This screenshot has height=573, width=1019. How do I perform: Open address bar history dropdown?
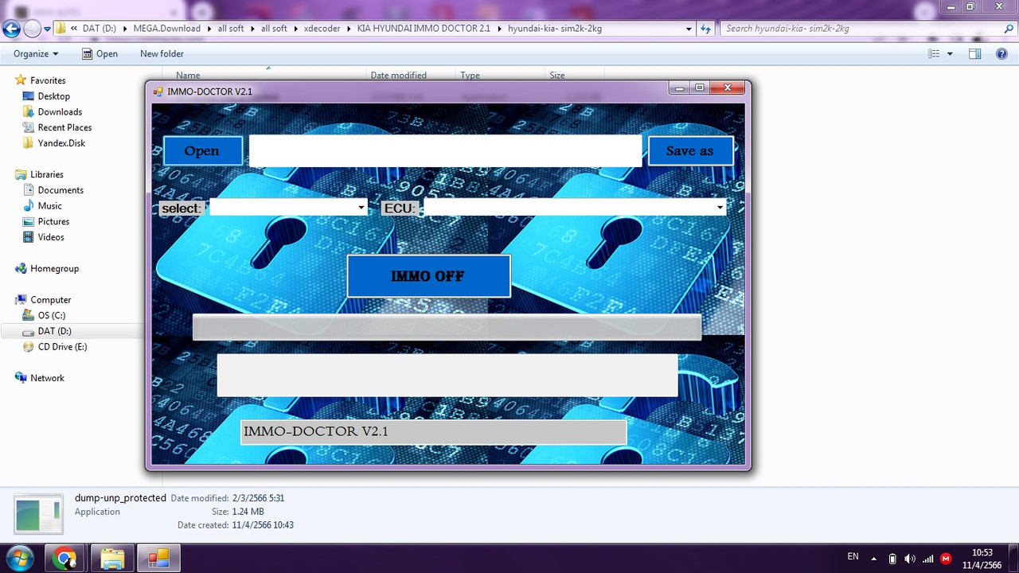coord(689,29)
